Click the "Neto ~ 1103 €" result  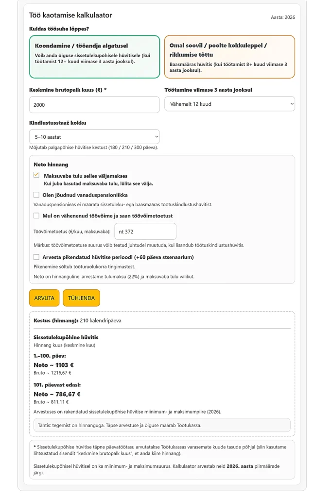click(53, 365)
